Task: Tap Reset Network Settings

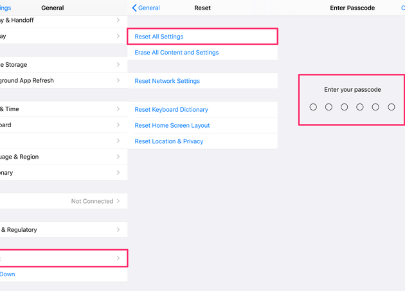Action: 167,81
